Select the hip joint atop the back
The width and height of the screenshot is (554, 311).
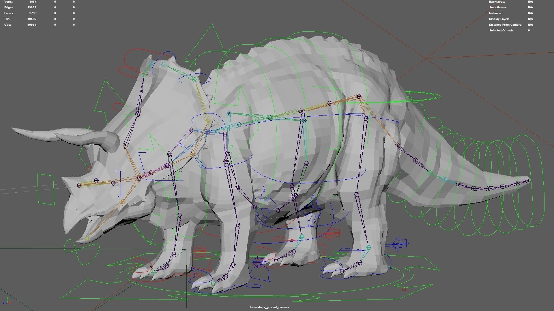359,96
